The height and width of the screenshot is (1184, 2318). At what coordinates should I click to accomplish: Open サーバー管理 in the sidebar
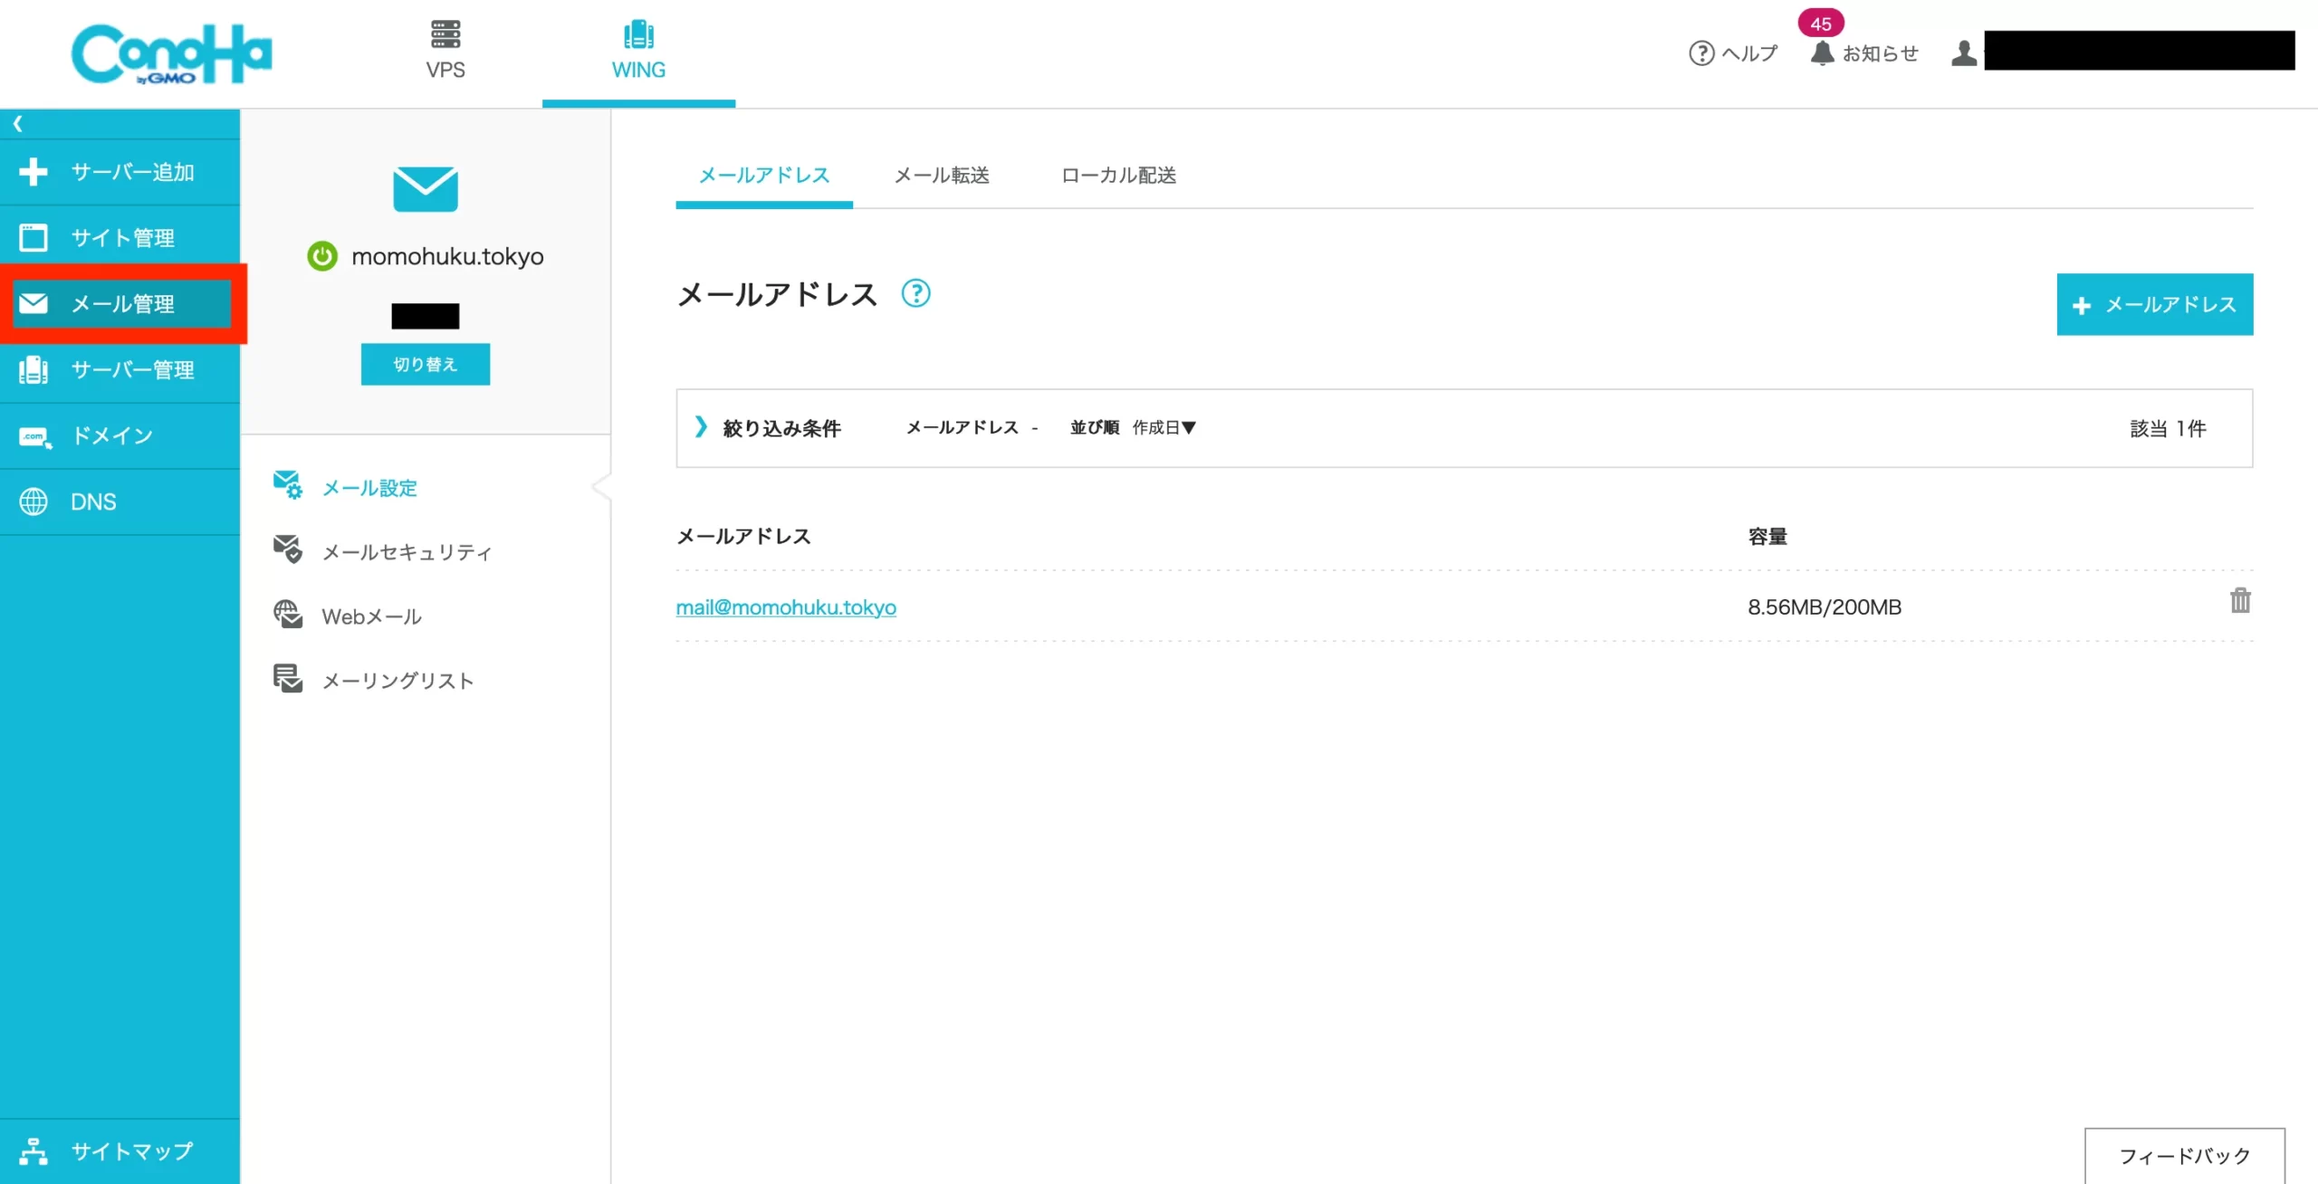click(120, 369)
